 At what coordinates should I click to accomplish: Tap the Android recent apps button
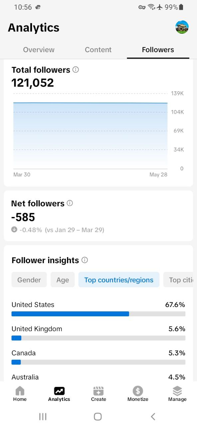click(43, 416)
